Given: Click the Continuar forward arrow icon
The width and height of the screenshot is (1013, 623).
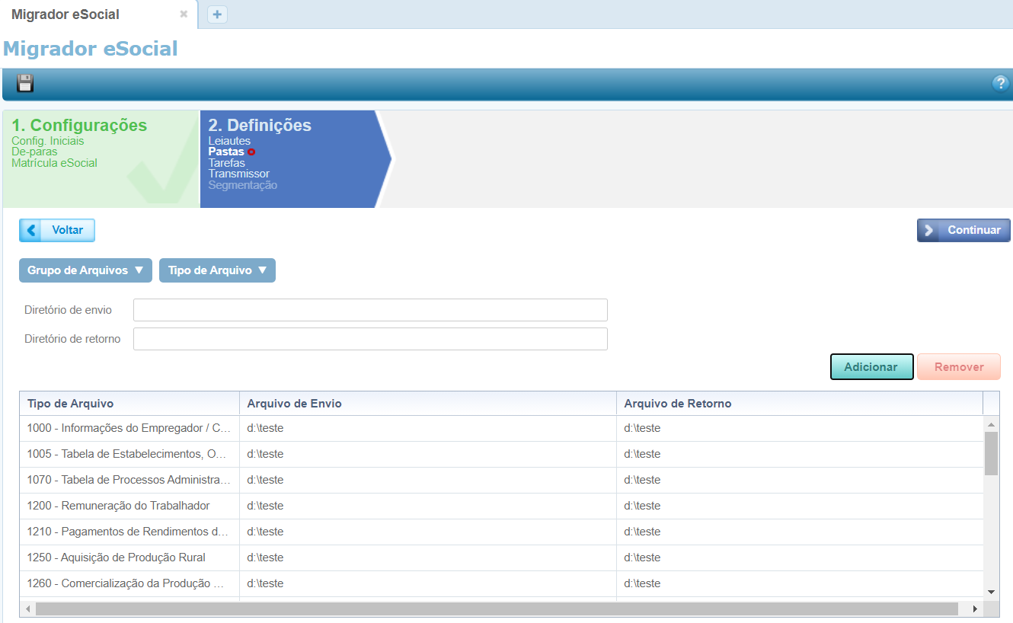Looking at the screenshot, I should [x=929, y=230].
